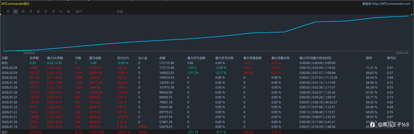This screenshot has height=134, width=414.
Task: Select the 2026.01.29 date row
Action: 207,88
